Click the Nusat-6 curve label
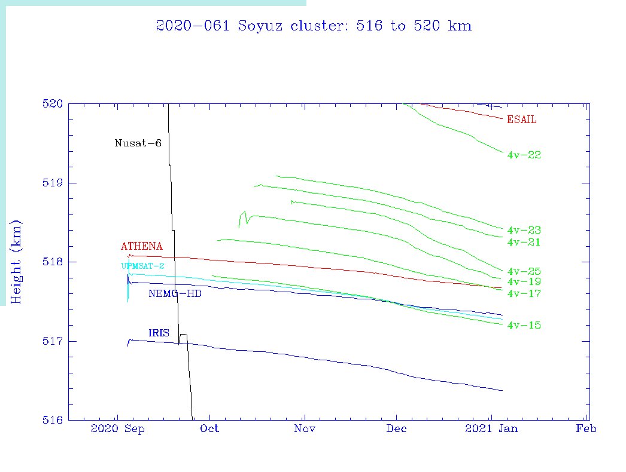The height and width of the screenshot is (472, 626). point(138,143)
